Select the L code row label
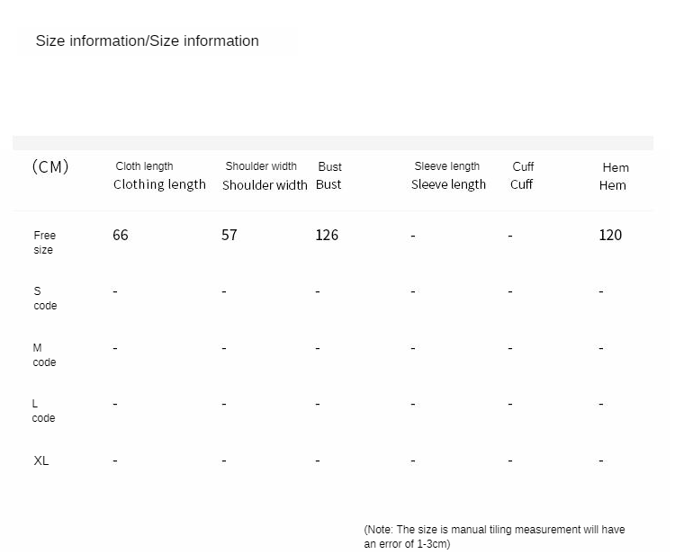This screenshot has height=554, width=675. 43,411
